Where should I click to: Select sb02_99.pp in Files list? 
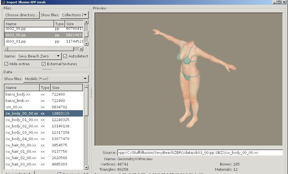(x=44, y=29)
